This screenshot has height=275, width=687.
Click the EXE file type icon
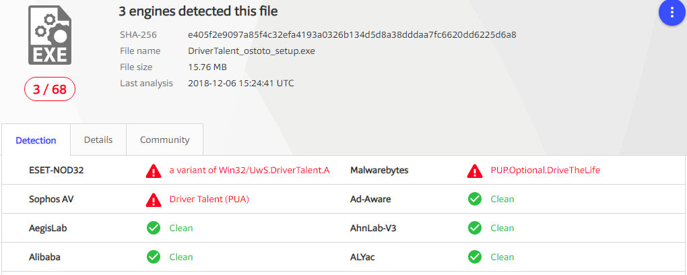coord(49,37)
